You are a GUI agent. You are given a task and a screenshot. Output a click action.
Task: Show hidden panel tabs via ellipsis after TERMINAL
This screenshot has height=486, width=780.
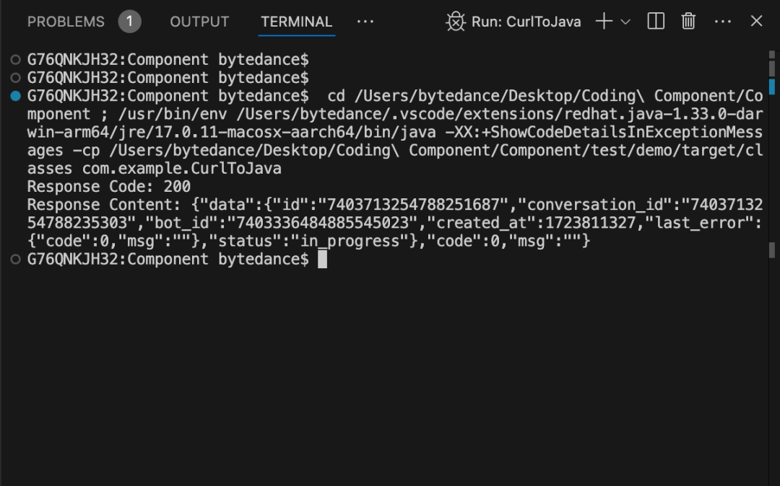click(x=365, y=22)
